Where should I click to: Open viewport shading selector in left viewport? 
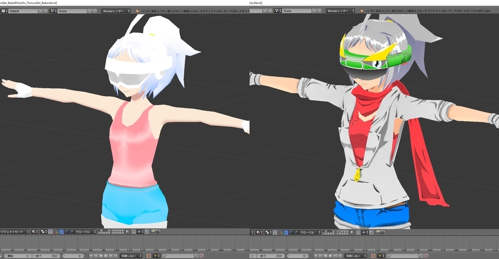click(x=35, y=232)
